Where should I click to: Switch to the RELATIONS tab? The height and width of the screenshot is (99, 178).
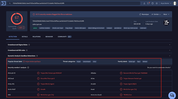coord(37,37)
